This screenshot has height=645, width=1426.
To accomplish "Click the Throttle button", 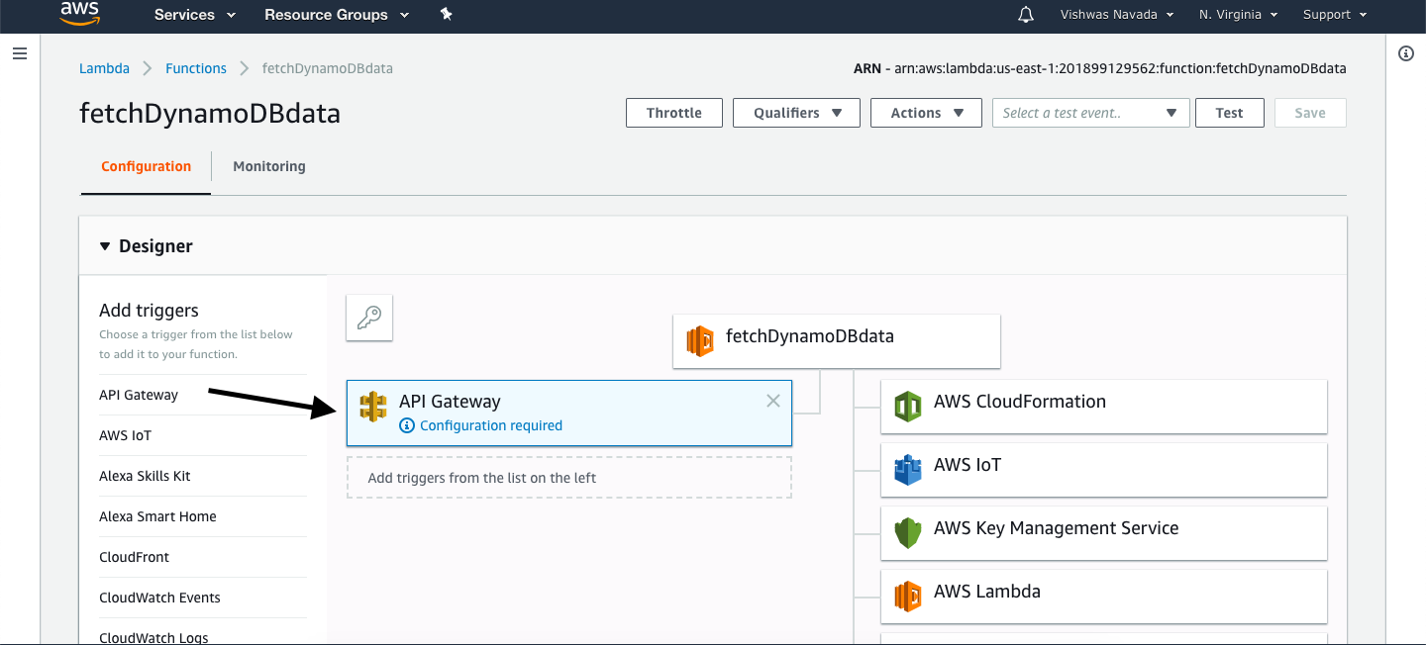I will coord(674,113).
